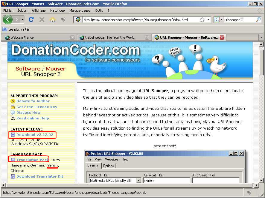This screenshot has width=265, height=198.
Task: Open the Édition menu
Action: coord(22,10)
